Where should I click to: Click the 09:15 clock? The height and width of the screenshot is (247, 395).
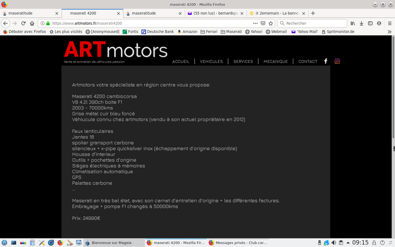[360, 243]
